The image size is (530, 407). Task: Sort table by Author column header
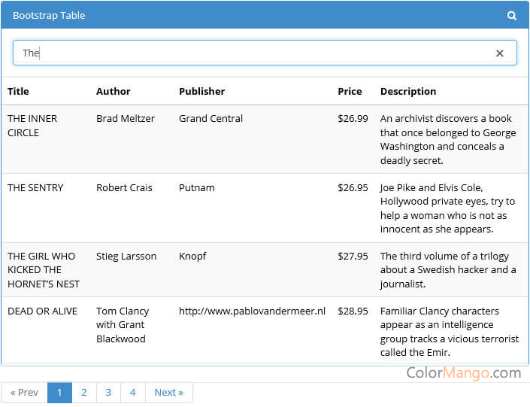(113, 91)
